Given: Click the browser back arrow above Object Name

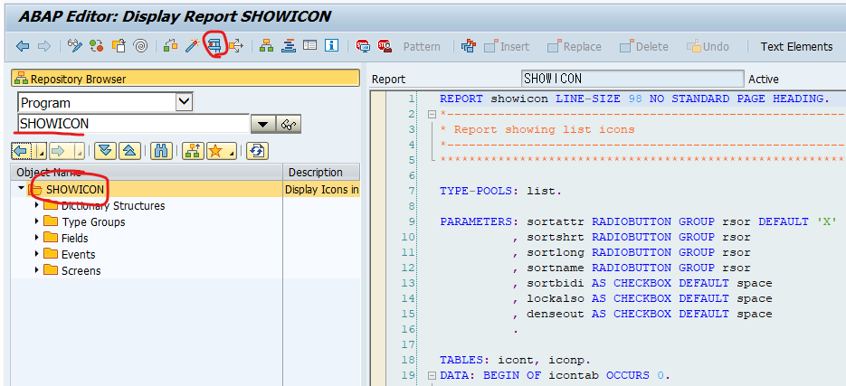Looking at the screenshot, I should 21,151.
